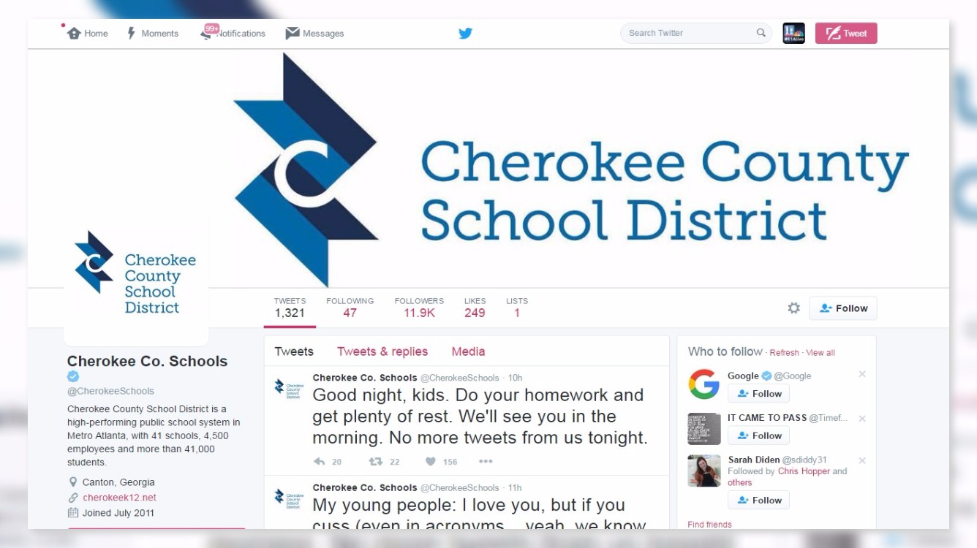Open Moments lightning bolt icon
The height and width of the screenshot is (548, 977).
[x=132, y=34]
